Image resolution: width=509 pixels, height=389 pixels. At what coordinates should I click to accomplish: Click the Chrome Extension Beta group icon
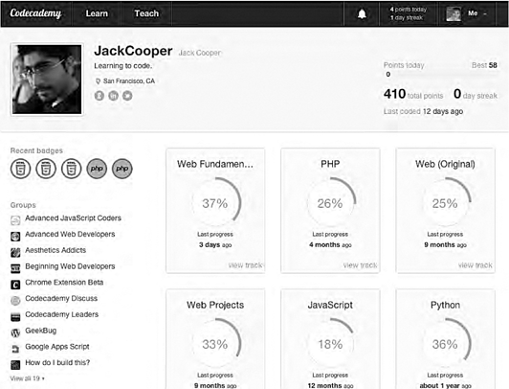(x=15, y=285)
